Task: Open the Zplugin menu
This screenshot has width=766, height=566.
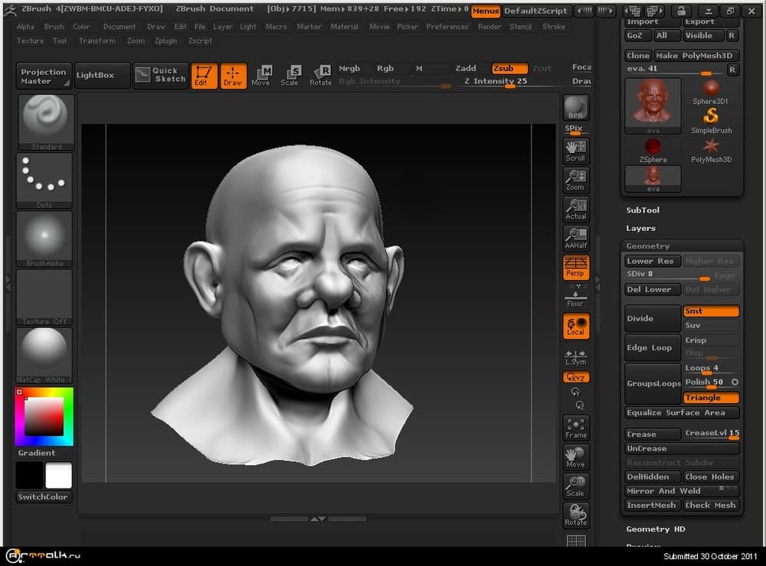Action: (167, 41)
